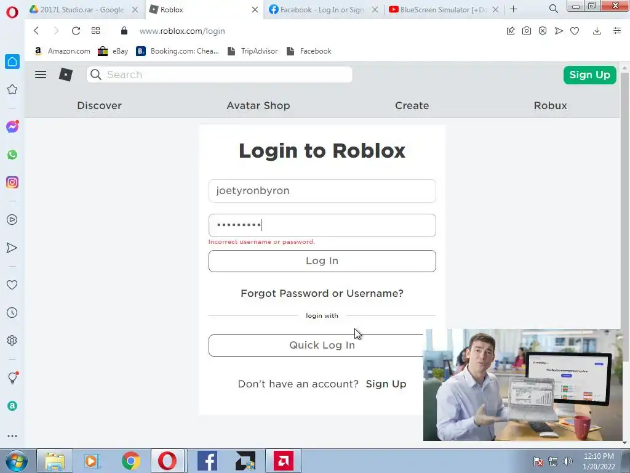This screenshot has width=630, height=473.
Task: Open My Flow send icon in address bar
Action: click(x=559, y=31)
